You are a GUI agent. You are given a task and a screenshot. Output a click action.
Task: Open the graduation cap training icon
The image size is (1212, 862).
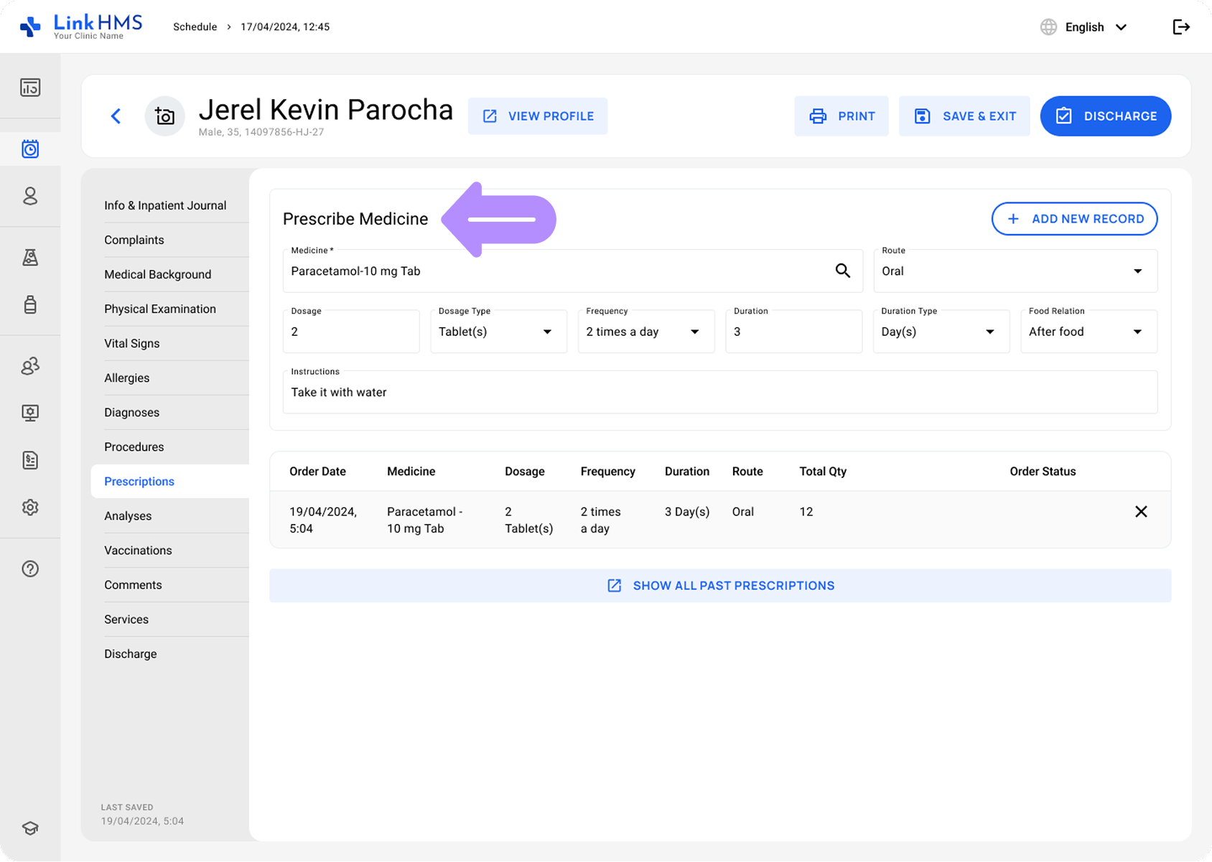click(x=30, y=828)
